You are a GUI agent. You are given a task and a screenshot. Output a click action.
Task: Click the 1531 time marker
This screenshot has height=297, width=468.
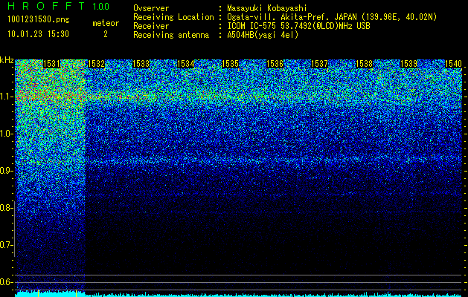(x=51, y=64)
